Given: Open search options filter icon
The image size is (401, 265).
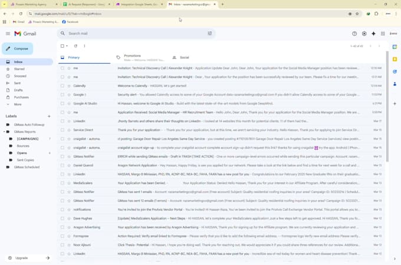Looking at the screenshot, I should (x=210, y=34).
